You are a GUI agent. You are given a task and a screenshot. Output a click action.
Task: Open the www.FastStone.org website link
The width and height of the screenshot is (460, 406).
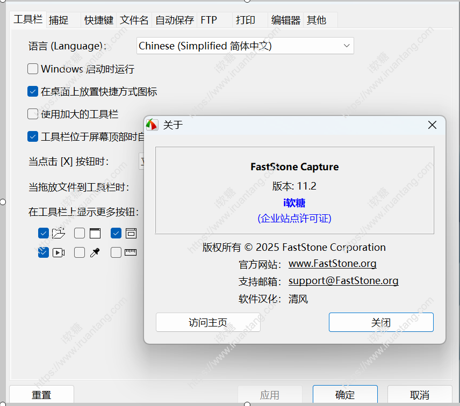[x=332, y=263]
